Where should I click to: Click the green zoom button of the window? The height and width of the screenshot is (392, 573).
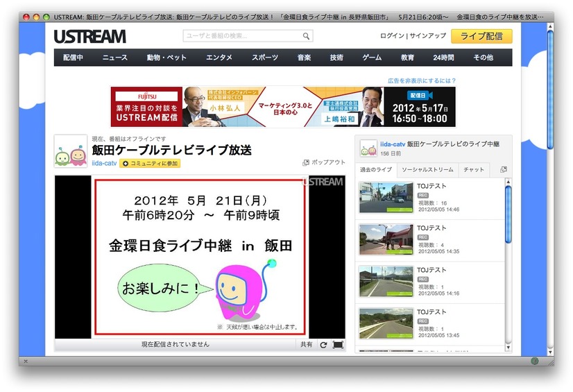tap(46, 17)
